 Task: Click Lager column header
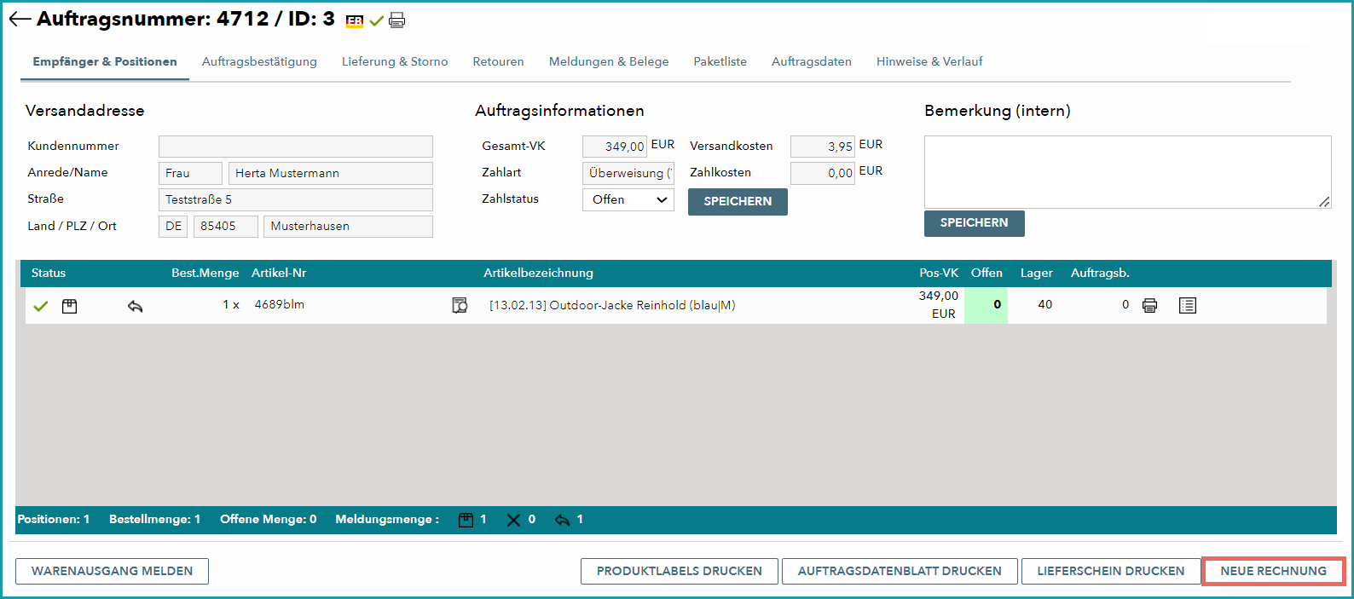[x=1037, y=274]
